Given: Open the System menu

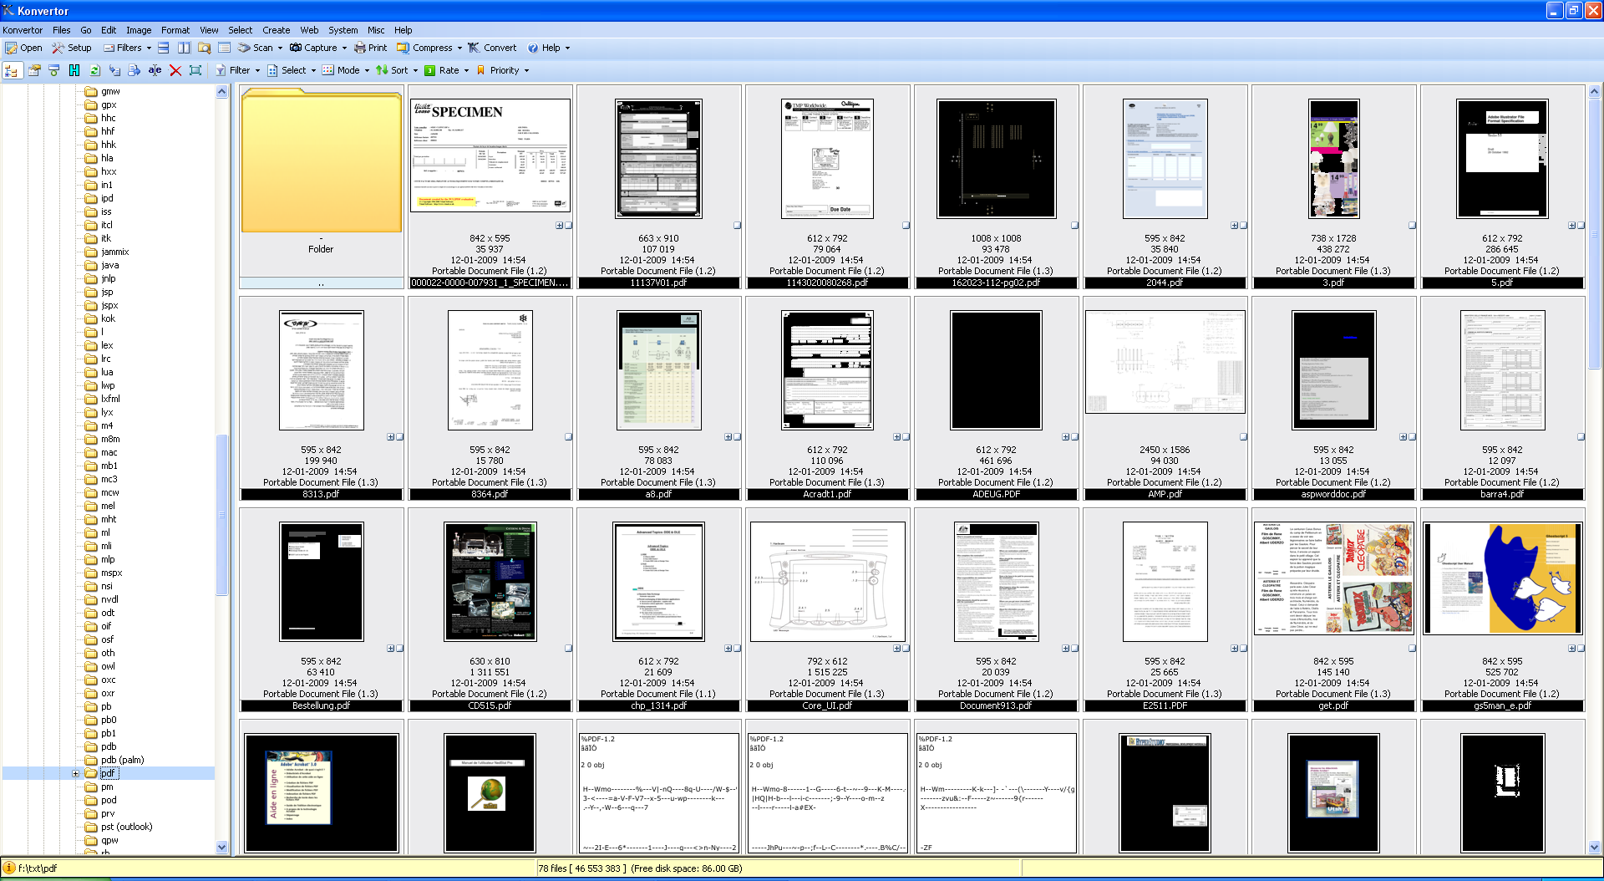Looking at the screenshot, I should [x=343, y=30].
